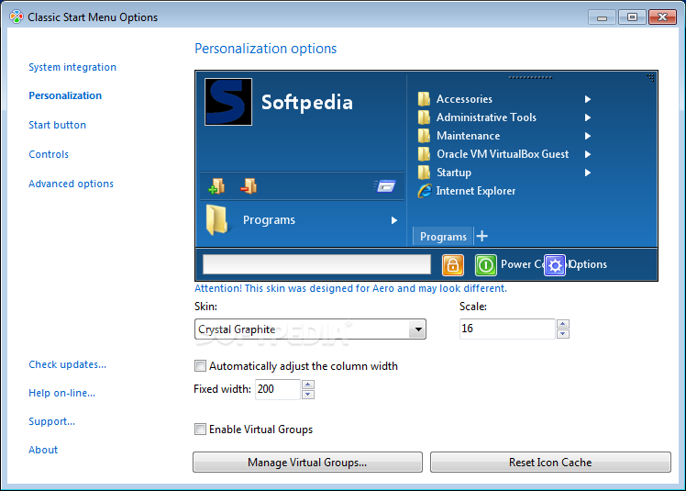Image resolution: width=686 pixels, height=491 pixels.
Task: Click the Administrative Tools folder icon
Action: pyautogui.click(x=424, y=117)
